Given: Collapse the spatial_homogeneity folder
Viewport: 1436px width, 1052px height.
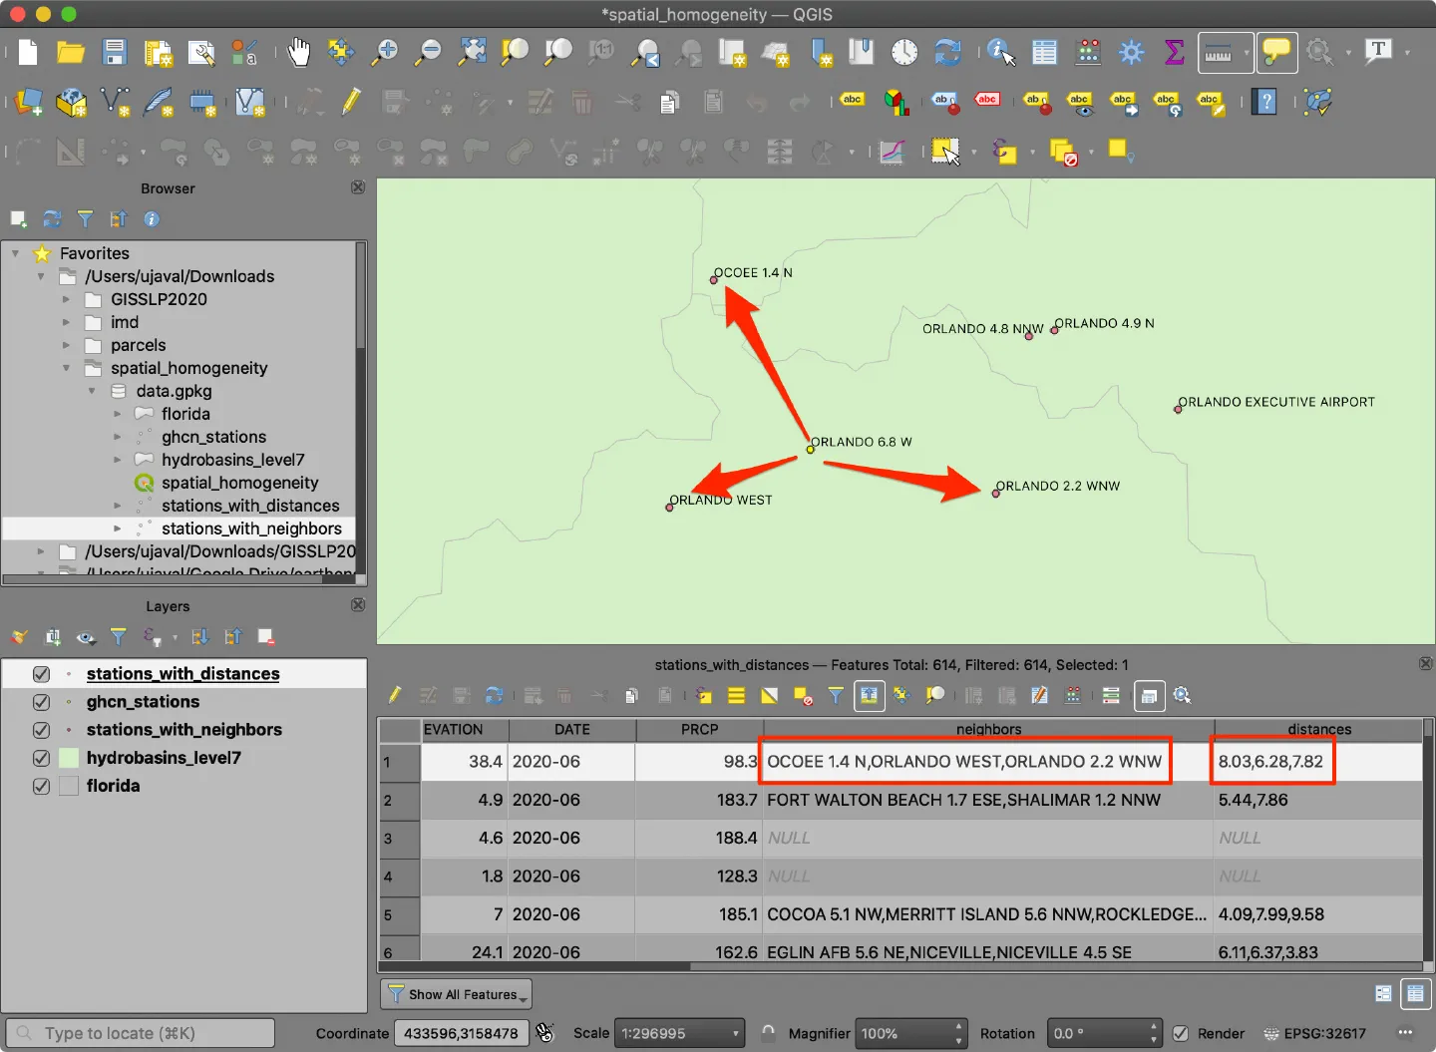Looking at the screenshot, I should coord(67,368).
